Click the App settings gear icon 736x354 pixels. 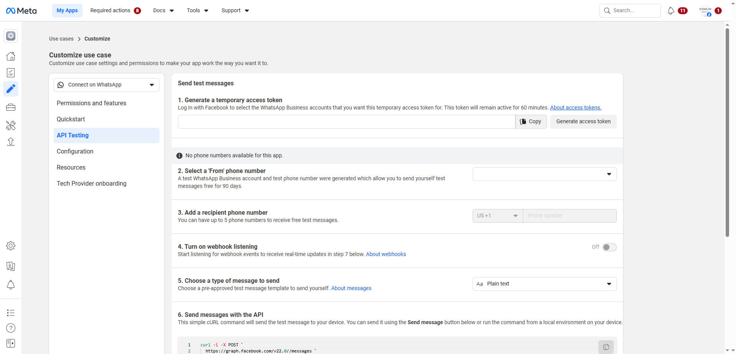tap(11, 246)
